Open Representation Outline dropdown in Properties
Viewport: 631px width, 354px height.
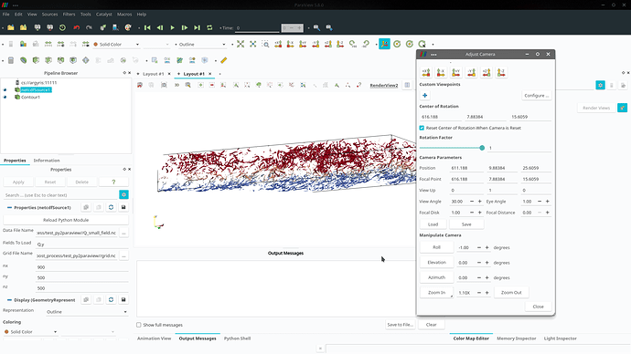click(x=87, y=311)
